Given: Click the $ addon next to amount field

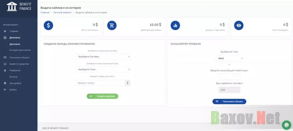Looking at the screenshot, I should coord(128,83).
